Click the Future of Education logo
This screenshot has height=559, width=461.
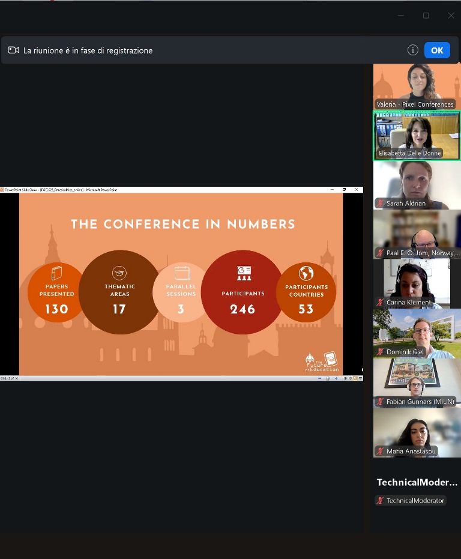(322, 363)
